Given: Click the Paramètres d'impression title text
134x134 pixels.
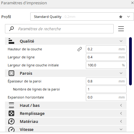Looking at the screenshot, I should point(24,3).
